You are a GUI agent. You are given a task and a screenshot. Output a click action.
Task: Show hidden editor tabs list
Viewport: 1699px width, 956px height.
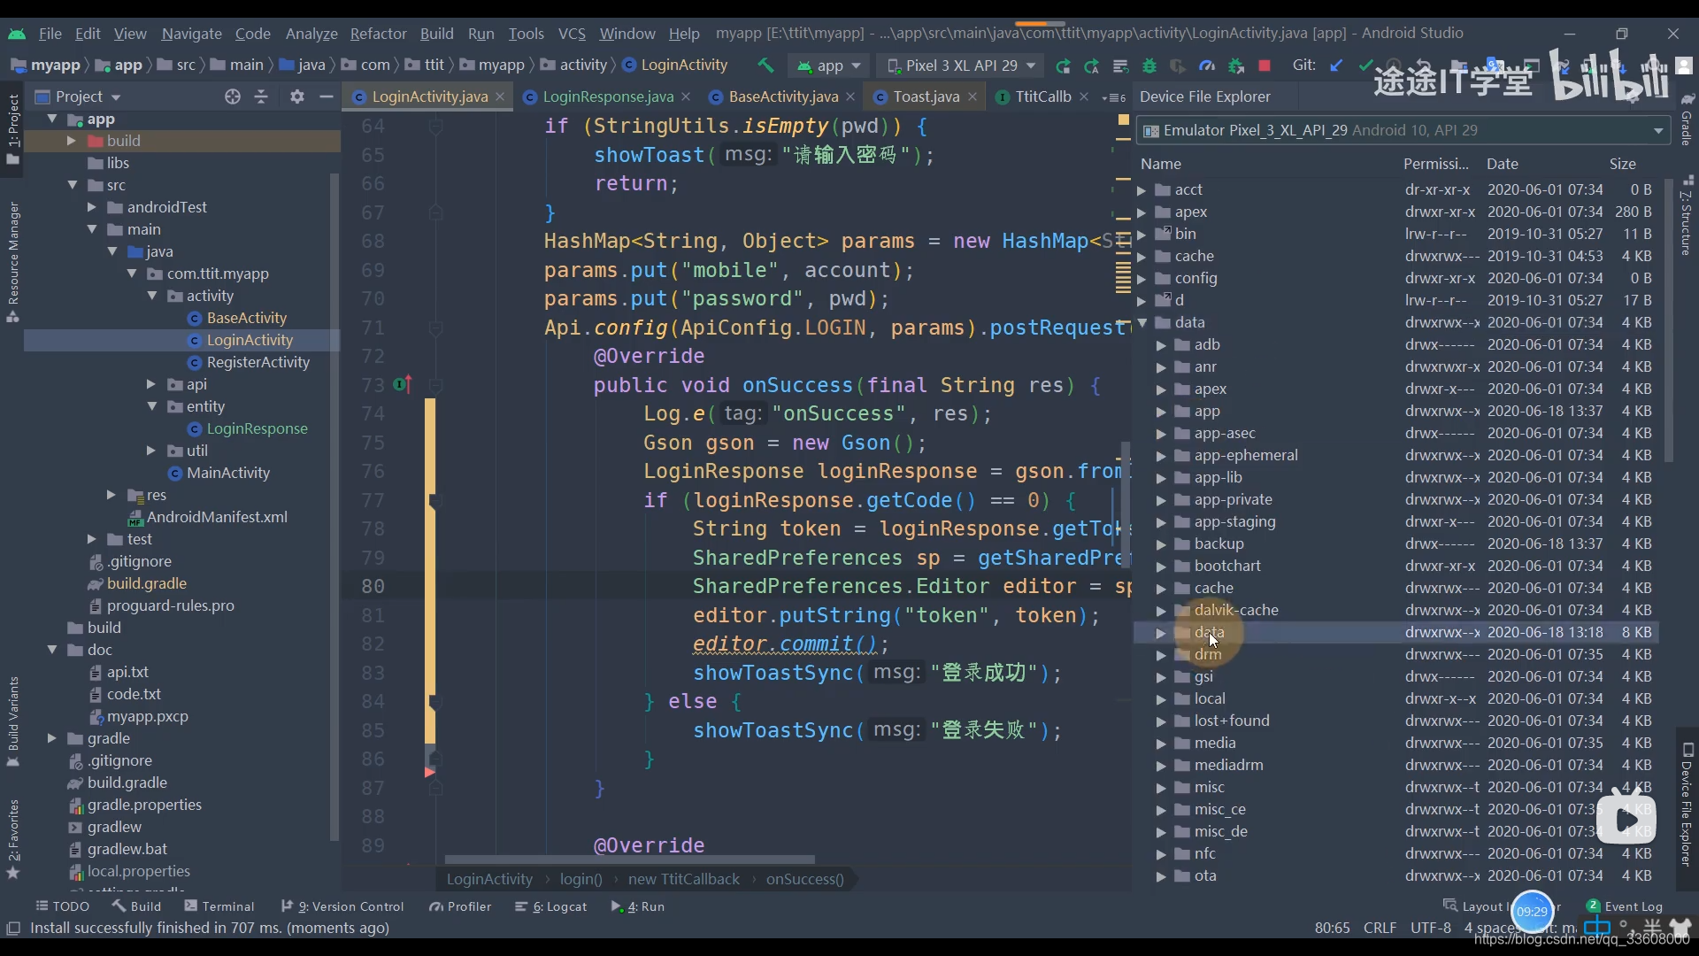pos(1113,96)
